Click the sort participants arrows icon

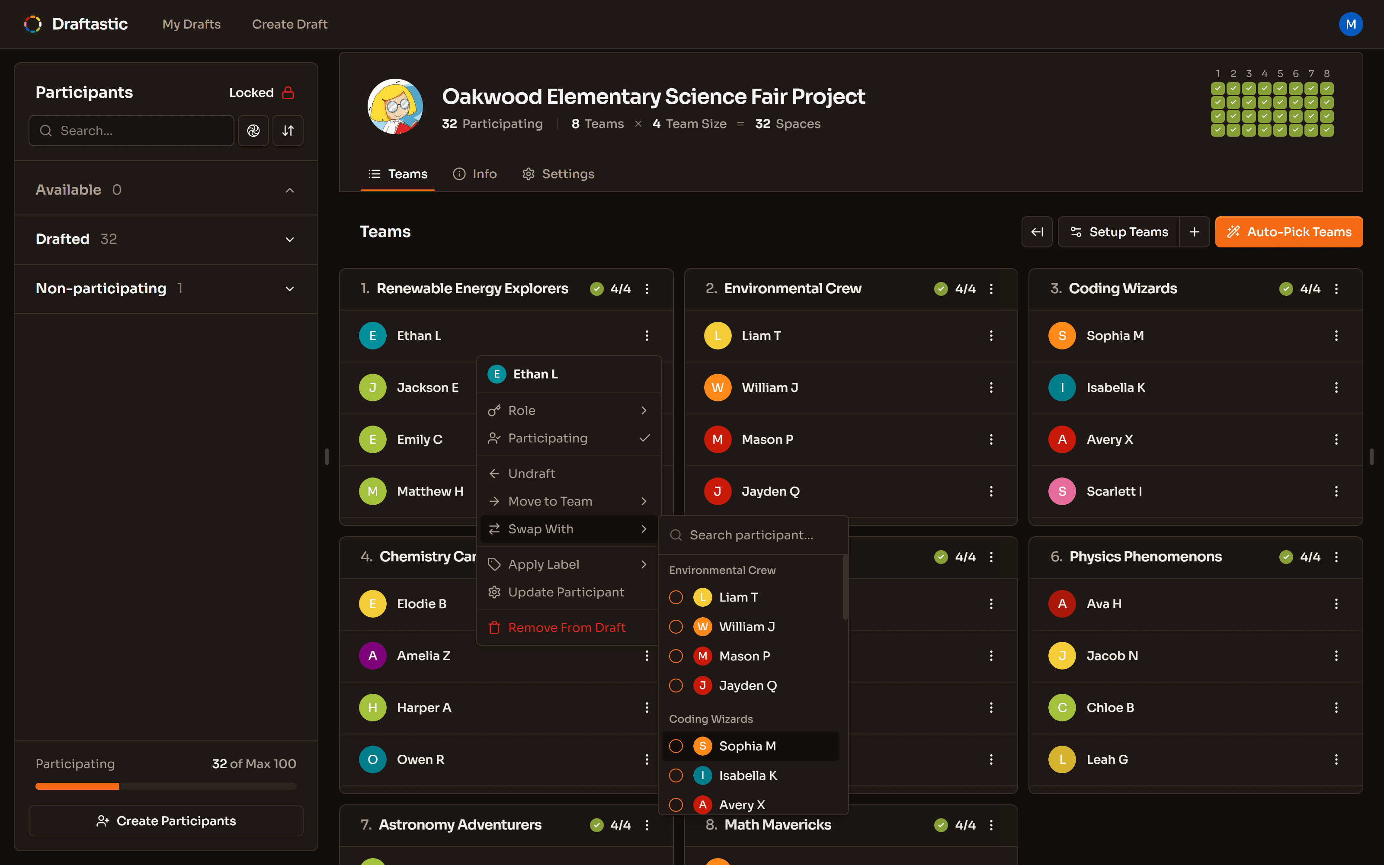pyautogui.click(x=288, y=131)
